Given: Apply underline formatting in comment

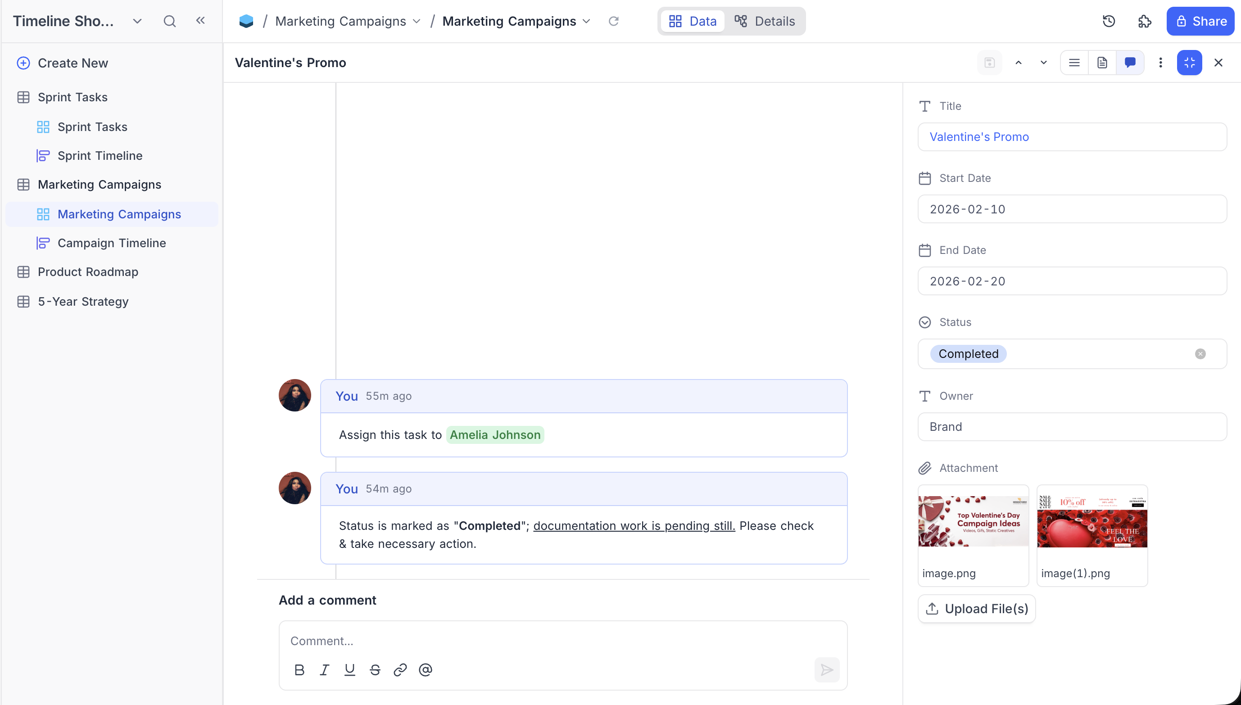Looking at the screenshot, I should tap(349, 669).
